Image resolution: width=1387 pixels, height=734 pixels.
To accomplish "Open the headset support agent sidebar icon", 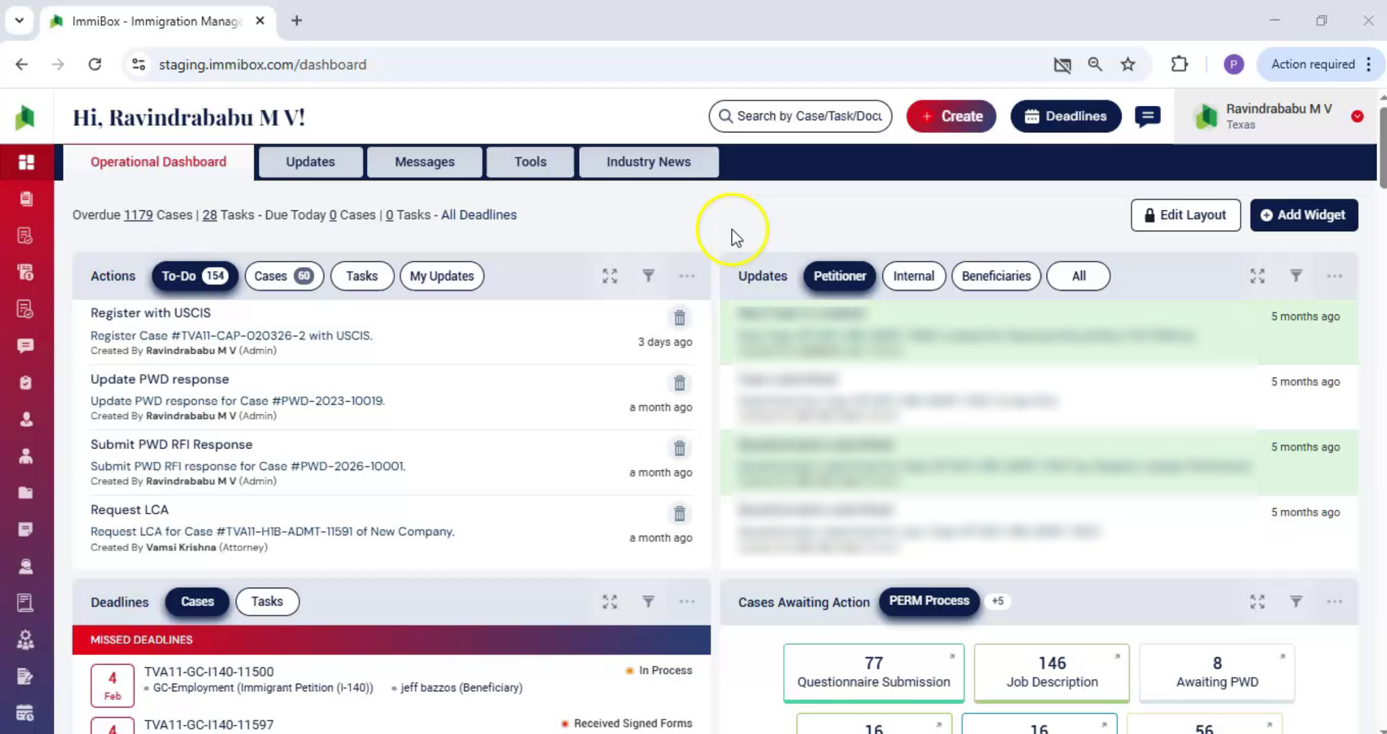I will [x=26, y=566].
